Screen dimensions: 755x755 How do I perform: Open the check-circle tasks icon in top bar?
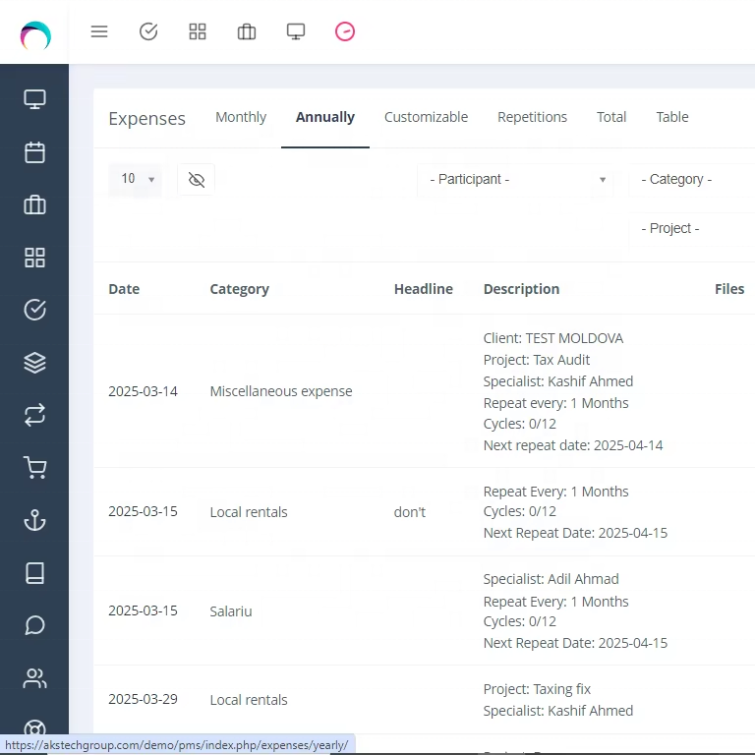(x=148, y=31)
